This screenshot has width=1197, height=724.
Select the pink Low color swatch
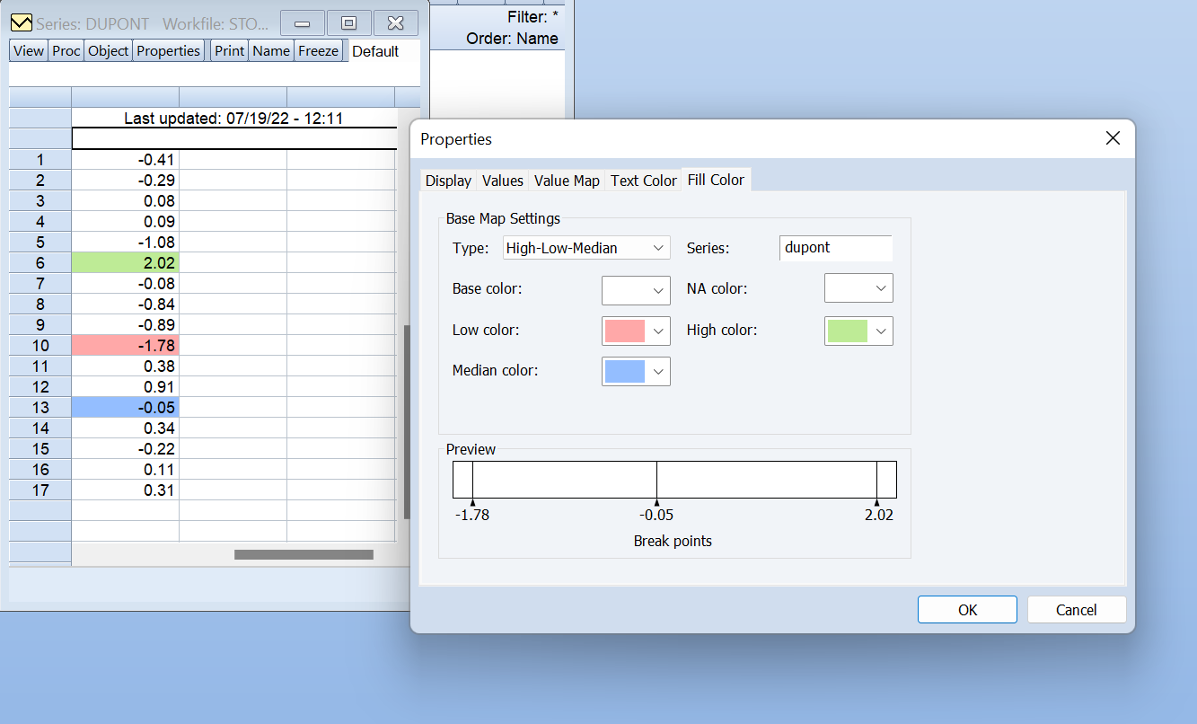(x=627, y=331)
